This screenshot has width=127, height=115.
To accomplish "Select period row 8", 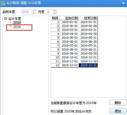I will (x=55, y=50).
